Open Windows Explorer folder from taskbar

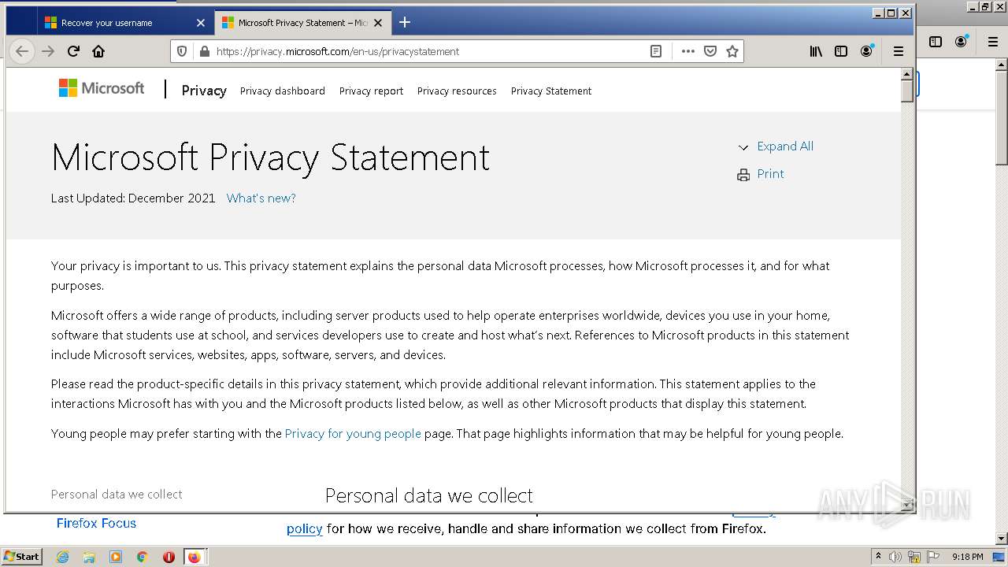click(x=89, y=557)
